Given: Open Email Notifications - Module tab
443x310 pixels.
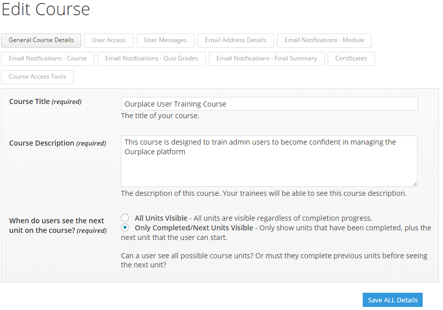Looking at the screenshot, I should (324, 41).
